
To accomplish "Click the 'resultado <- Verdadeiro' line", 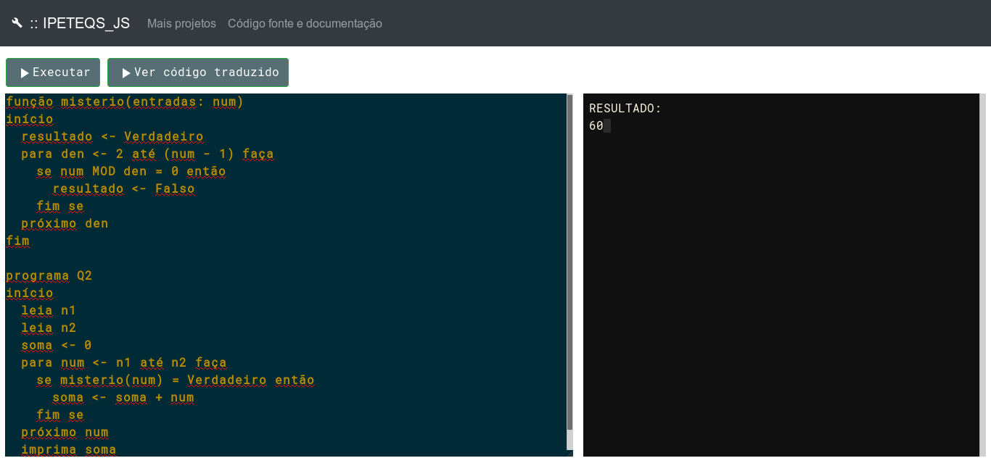I will click(112, 137).
